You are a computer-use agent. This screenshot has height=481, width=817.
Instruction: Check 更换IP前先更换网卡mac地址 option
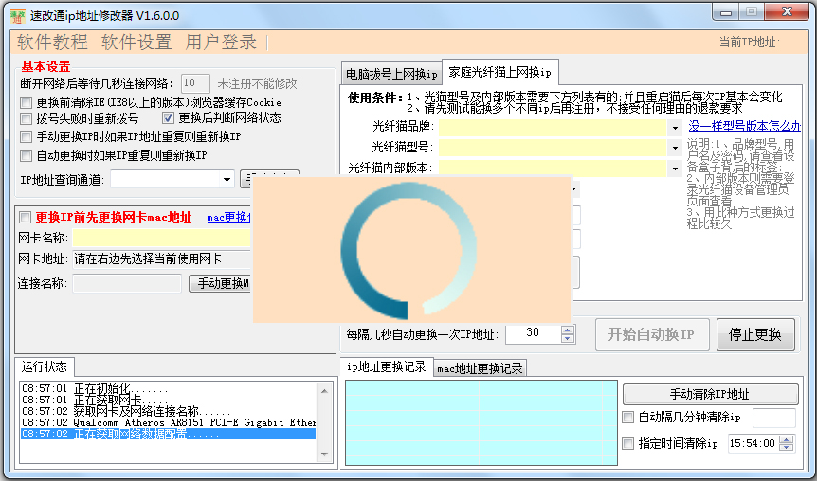[x=25, y=217]
